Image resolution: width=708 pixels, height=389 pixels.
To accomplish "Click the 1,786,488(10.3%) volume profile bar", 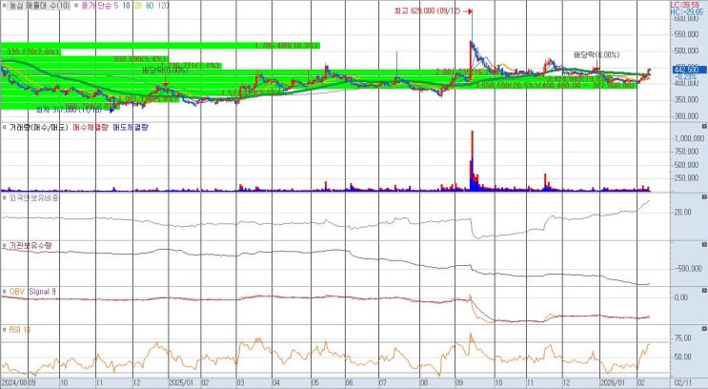I will click(160, 46).
